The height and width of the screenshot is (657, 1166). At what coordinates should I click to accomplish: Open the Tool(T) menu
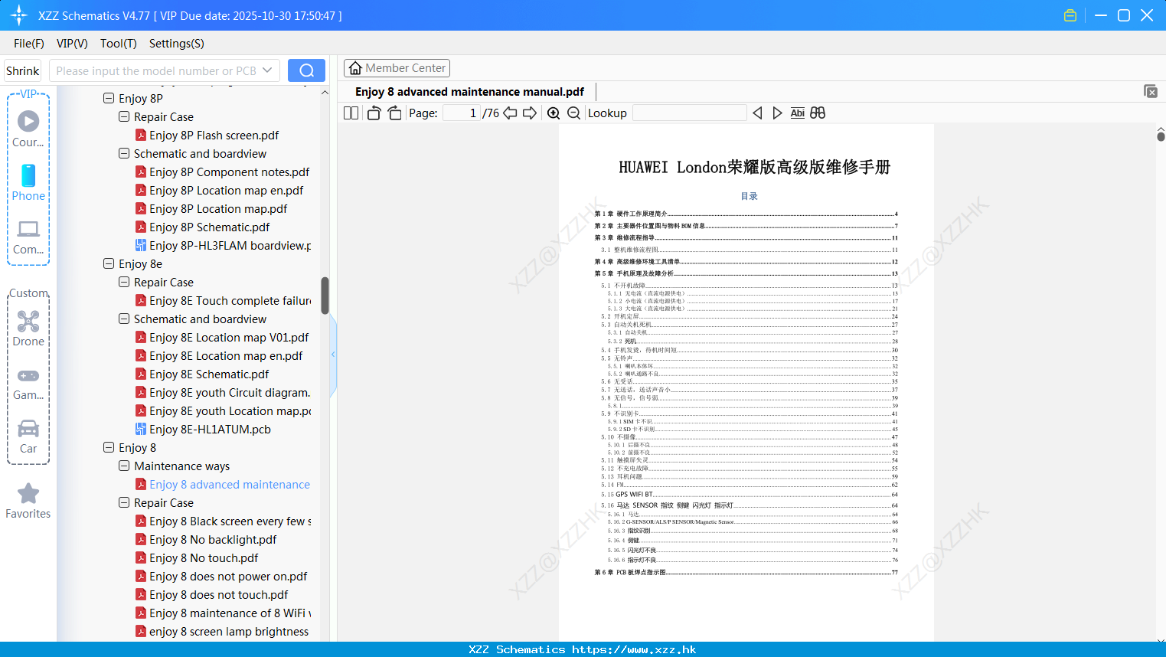[x=119, y=44]
